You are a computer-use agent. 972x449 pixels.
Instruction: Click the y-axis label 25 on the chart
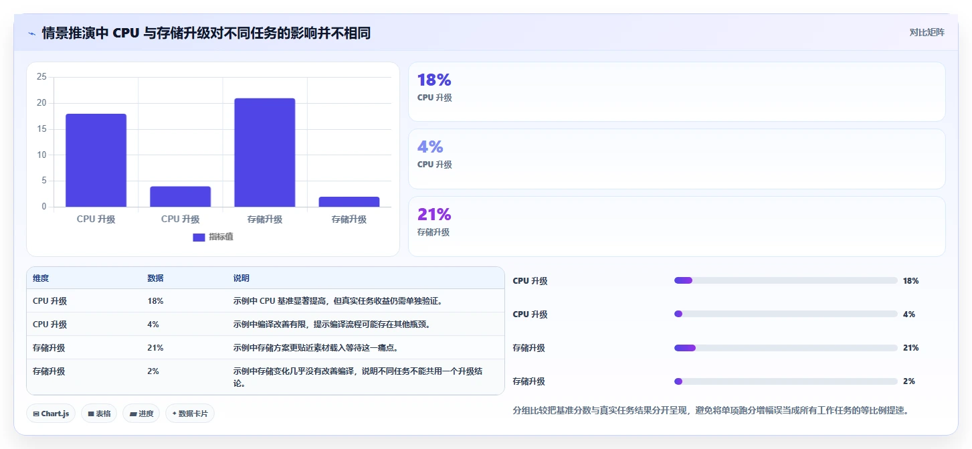pos(41,77)
